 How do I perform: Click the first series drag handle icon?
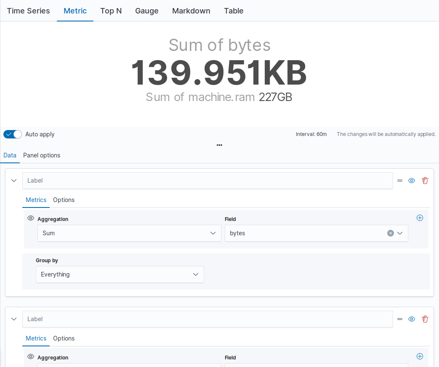click(x=400, y=181)
